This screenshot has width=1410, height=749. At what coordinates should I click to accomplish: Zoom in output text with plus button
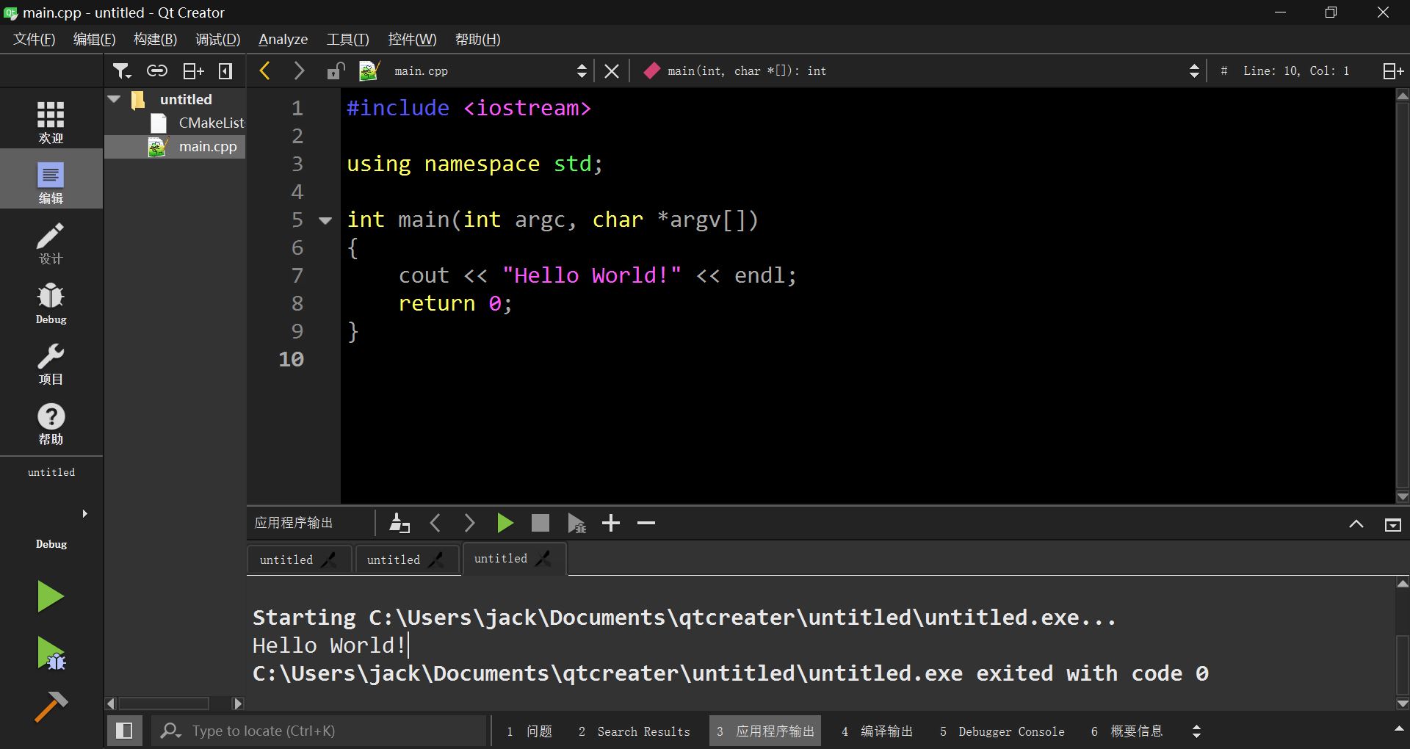pos(611,523)
